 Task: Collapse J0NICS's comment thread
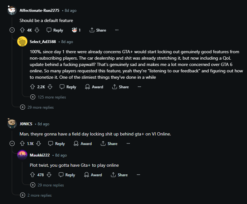click(x=12, y=143)
